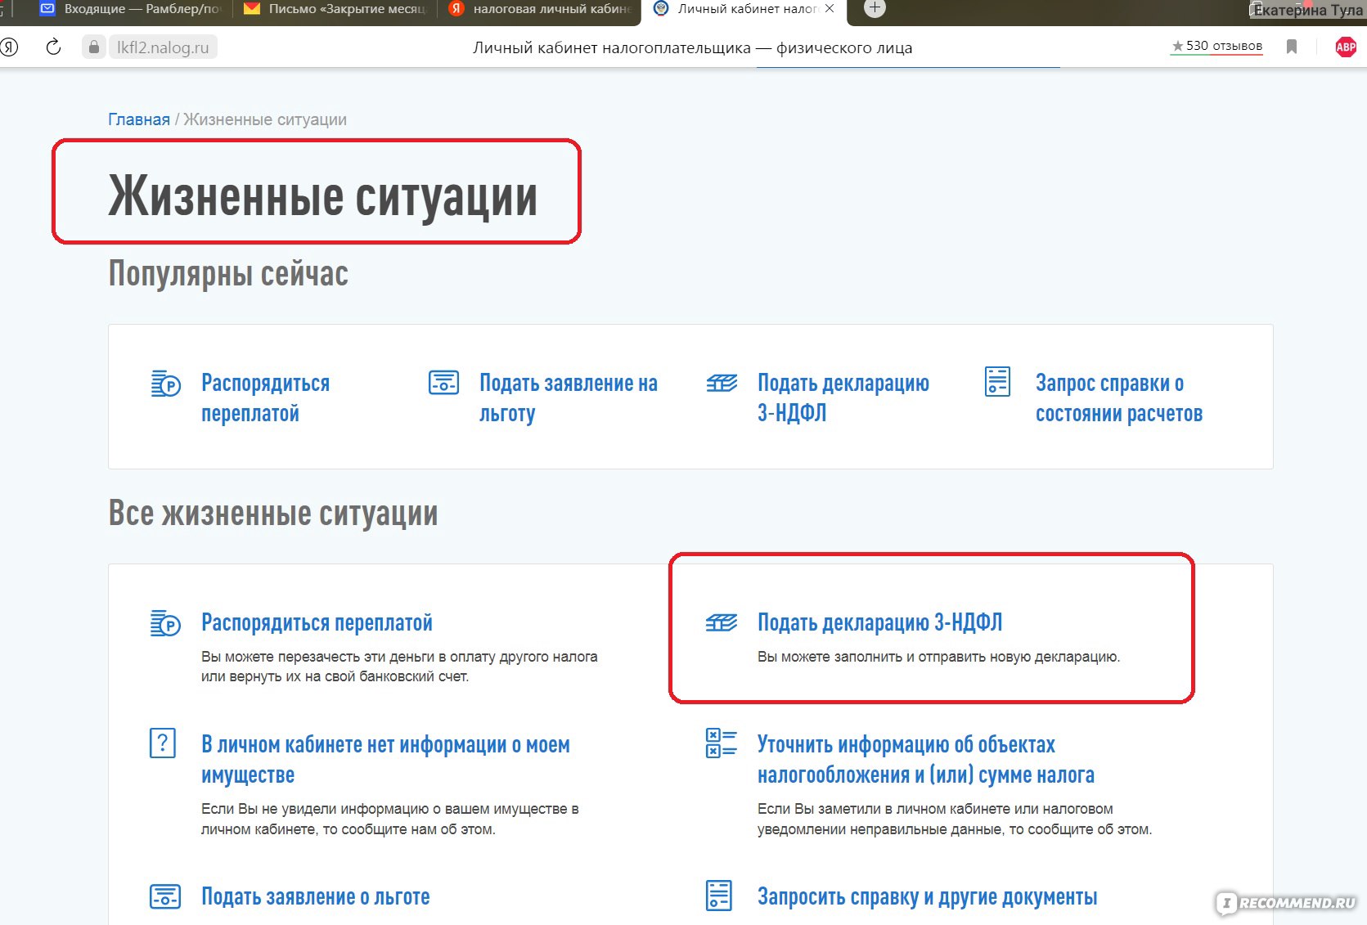The height and width of the screenshot is (925, 1367).
Task: Click the question mark property icon
Action: [163, 743]
